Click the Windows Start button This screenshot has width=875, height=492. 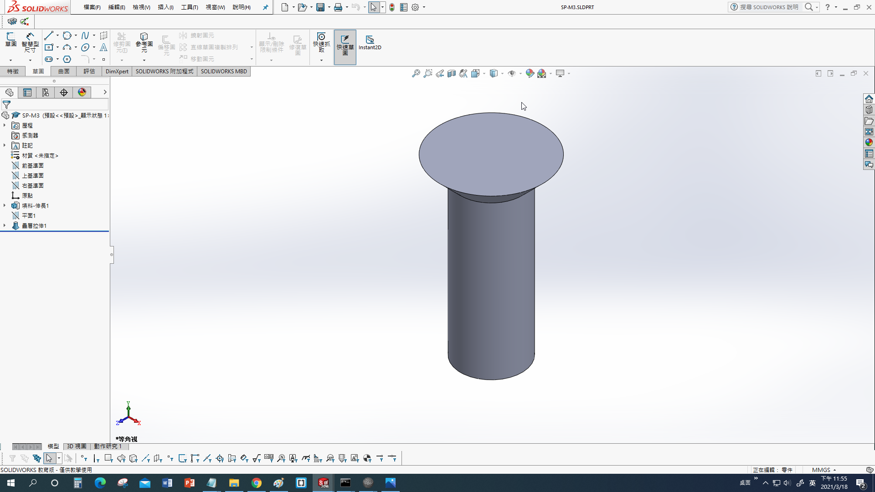[11, 483]
